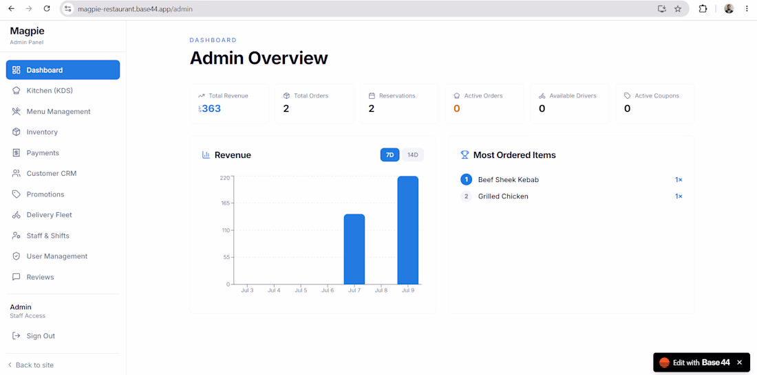Click the Staff & Shifts user-gear icon
This screenshot has width=757, height=375.
coord(17,236)
